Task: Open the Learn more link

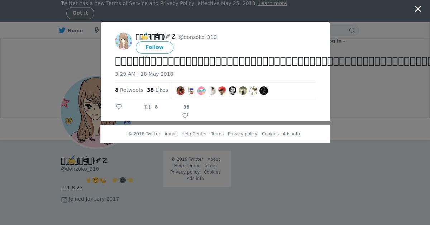Action: point(273,3)
